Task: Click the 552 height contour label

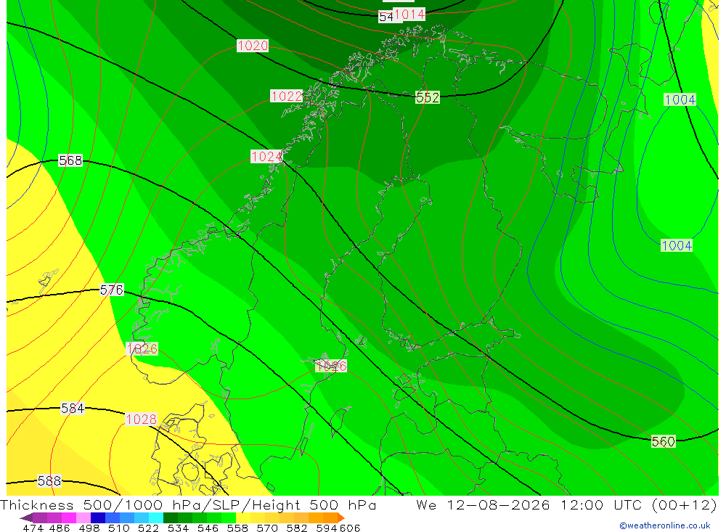Action: click(x=428, y=97)
